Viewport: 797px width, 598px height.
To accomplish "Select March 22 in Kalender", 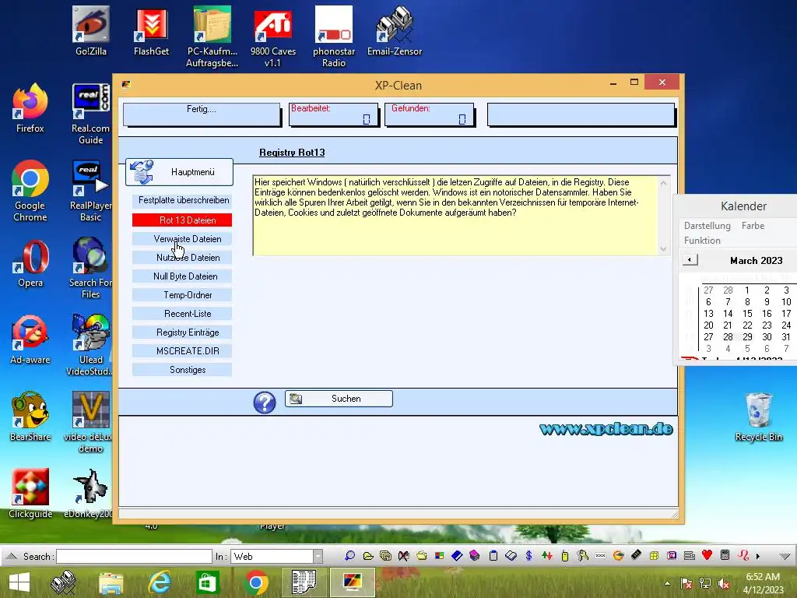I will tap(747, 325).
